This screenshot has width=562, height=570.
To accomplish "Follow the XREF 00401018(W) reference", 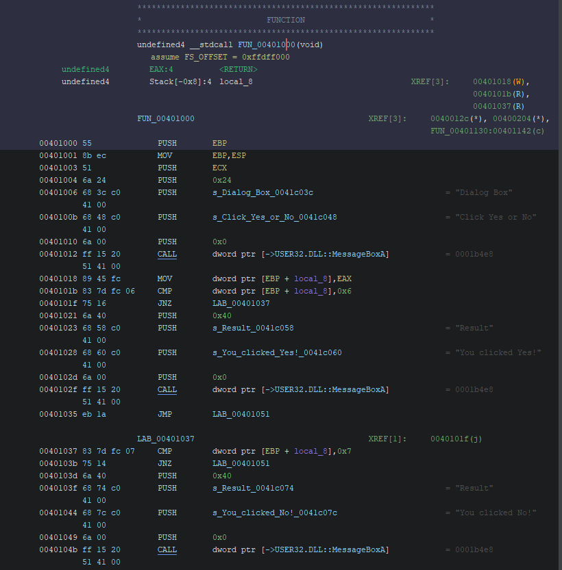I will click(500, 81).
